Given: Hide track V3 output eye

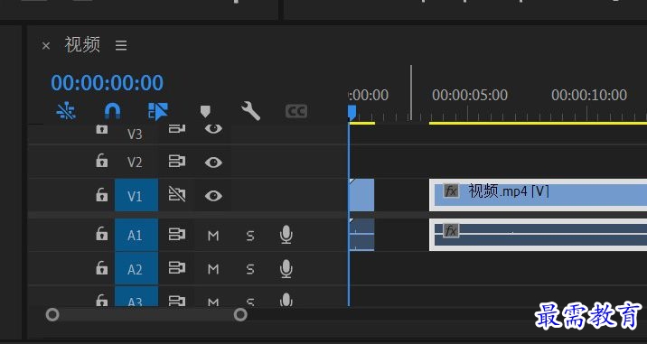Looking at the screenshot, I should point(213,129).
